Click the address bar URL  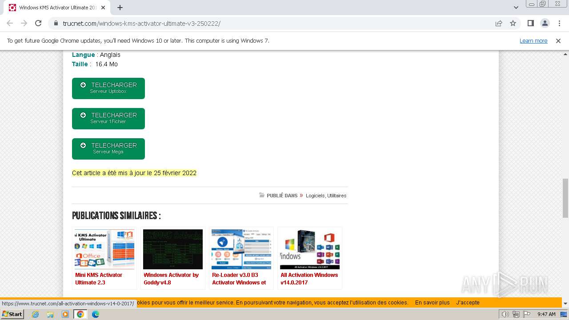pos(141,23)
